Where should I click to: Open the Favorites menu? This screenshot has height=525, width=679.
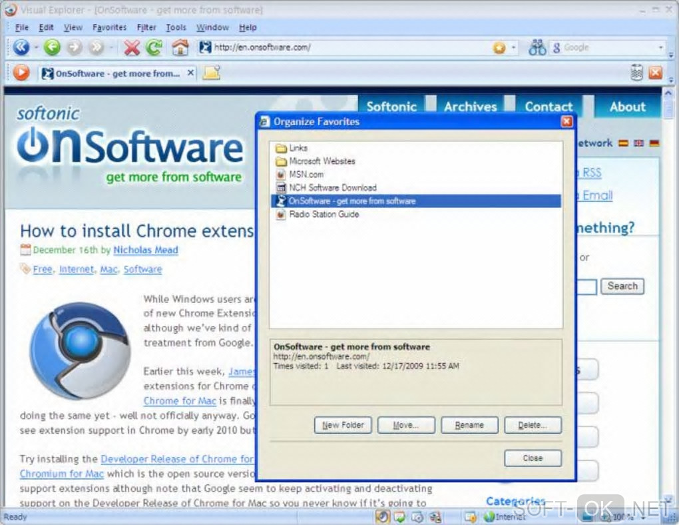click(109, 27)
